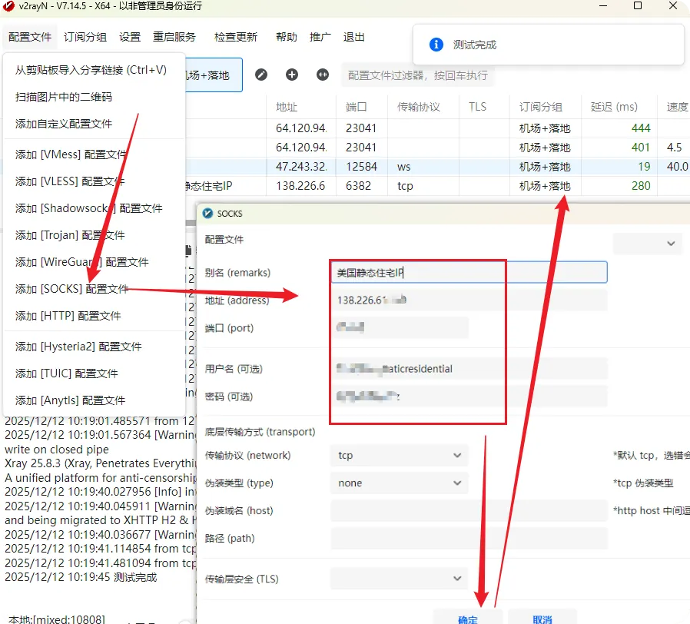Click the 确定 button in SOCKS dialog
The width and height of the screenshot is (690, 624).
(x=468, y=618)
